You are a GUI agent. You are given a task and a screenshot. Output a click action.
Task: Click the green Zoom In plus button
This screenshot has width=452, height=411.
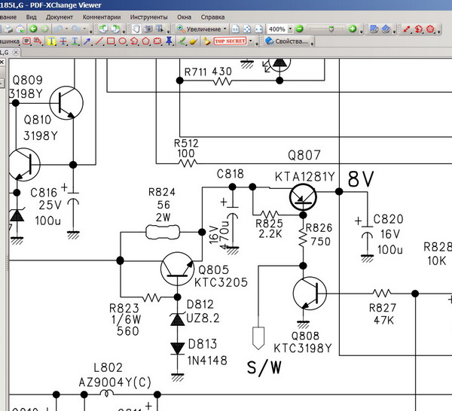pyautogui.click(x=353, y=29)
